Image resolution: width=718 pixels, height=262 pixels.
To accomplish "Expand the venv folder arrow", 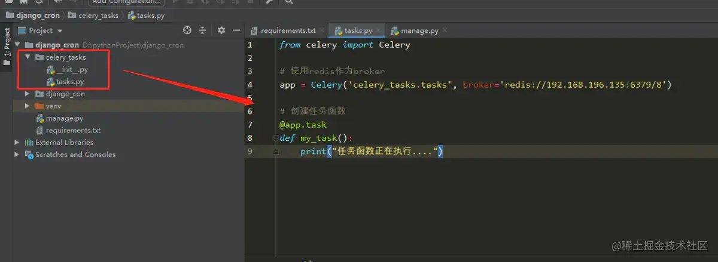I will [28, 106].
